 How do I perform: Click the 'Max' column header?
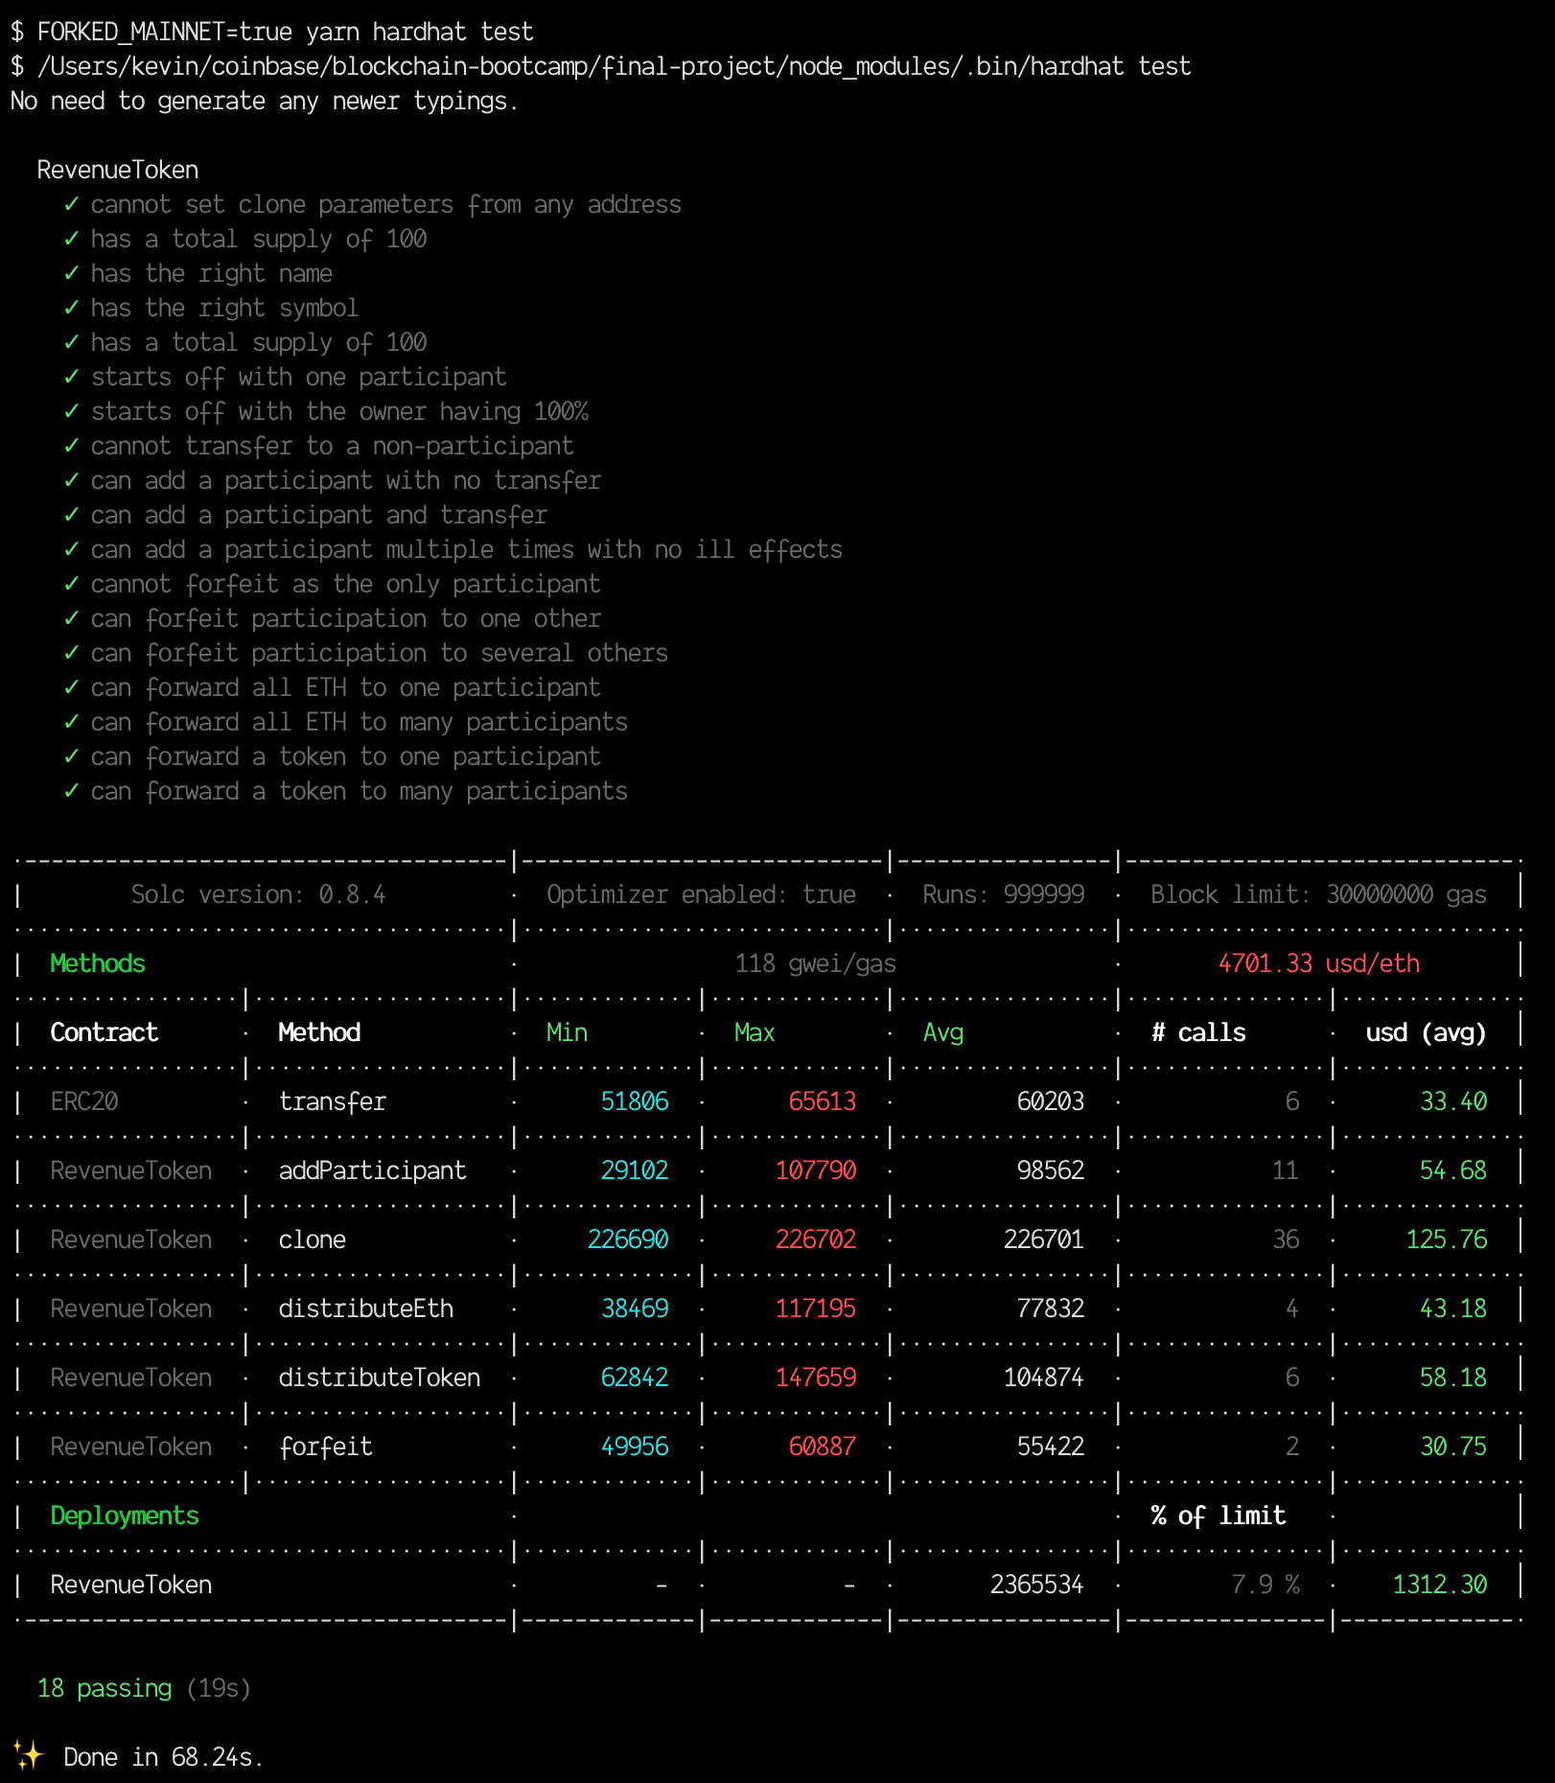point(754,1032)
